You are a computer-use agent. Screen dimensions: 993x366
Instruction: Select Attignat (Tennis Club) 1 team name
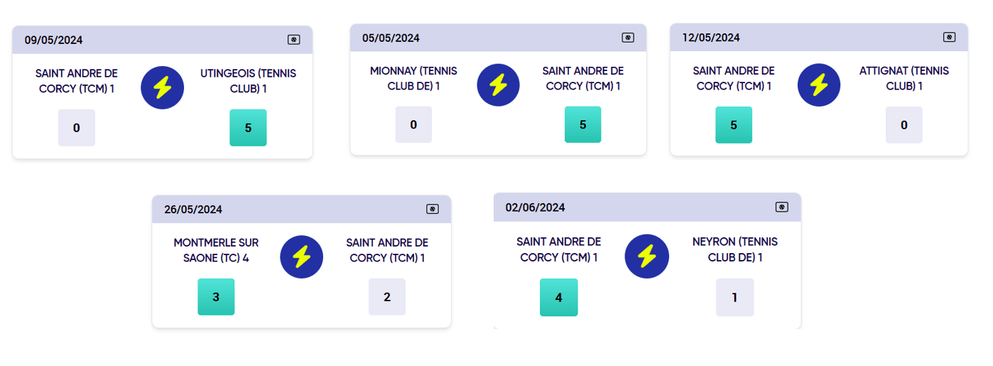pyautogui.click(x=904, y=78)
